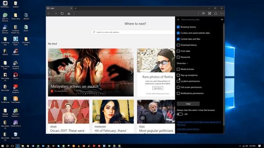Open Edge's More (three dots) menu

click(222, 14)
